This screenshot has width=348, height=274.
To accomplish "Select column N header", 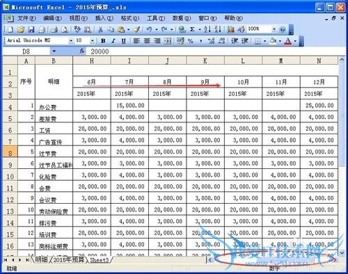I will click(319, 61).
